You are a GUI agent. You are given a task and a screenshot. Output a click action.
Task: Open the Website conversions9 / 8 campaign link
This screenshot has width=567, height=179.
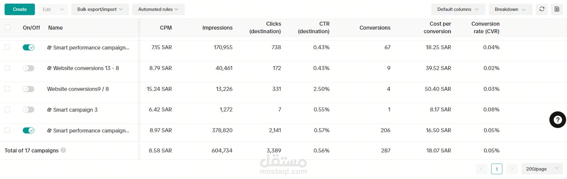click(78, 89)
